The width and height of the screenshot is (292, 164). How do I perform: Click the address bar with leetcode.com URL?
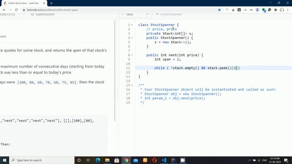tap(119, 10)
